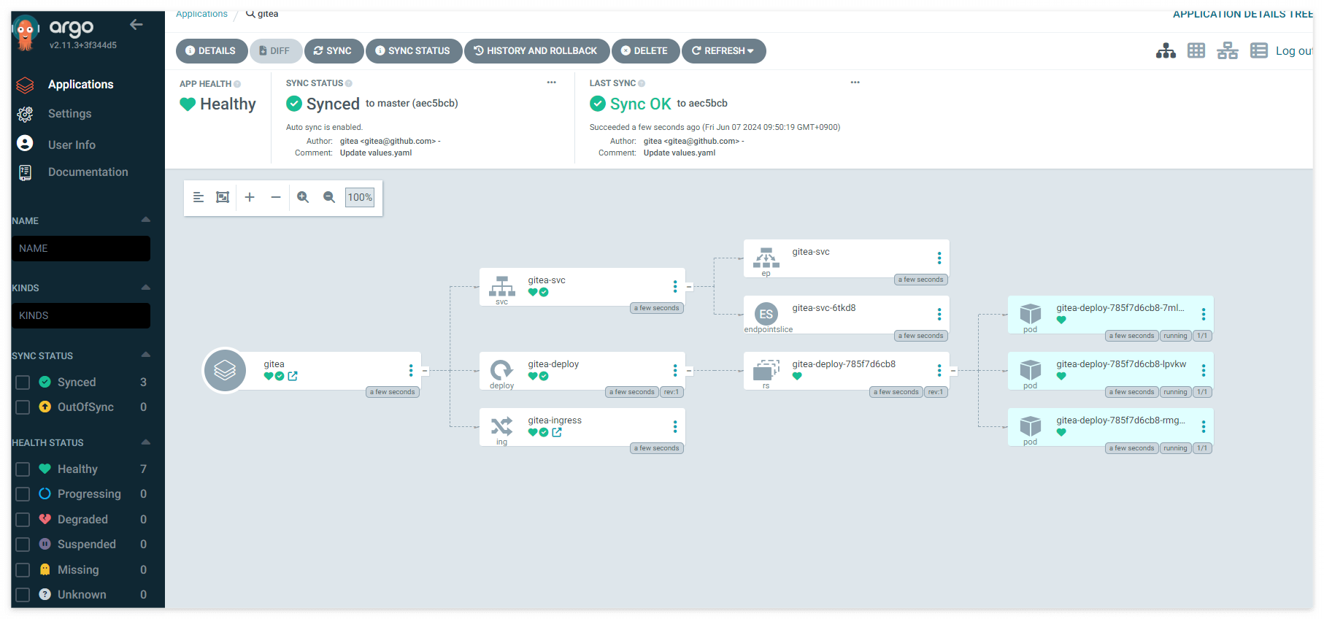This screenshot has height=619, width=1324.
Task: Toggle compact node layout icon
Action: pos(199,197)
